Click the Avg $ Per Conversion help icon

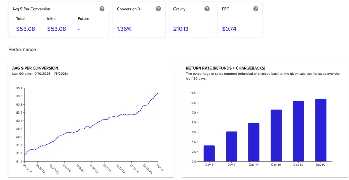tap(102, 9)
